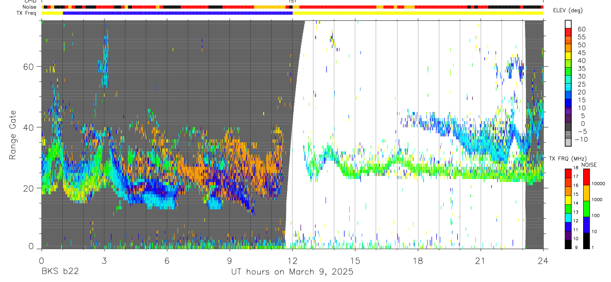Click x-axis tick label '15'
The image size is (611, 282).
pyautogui.click(x=355, y=261)
